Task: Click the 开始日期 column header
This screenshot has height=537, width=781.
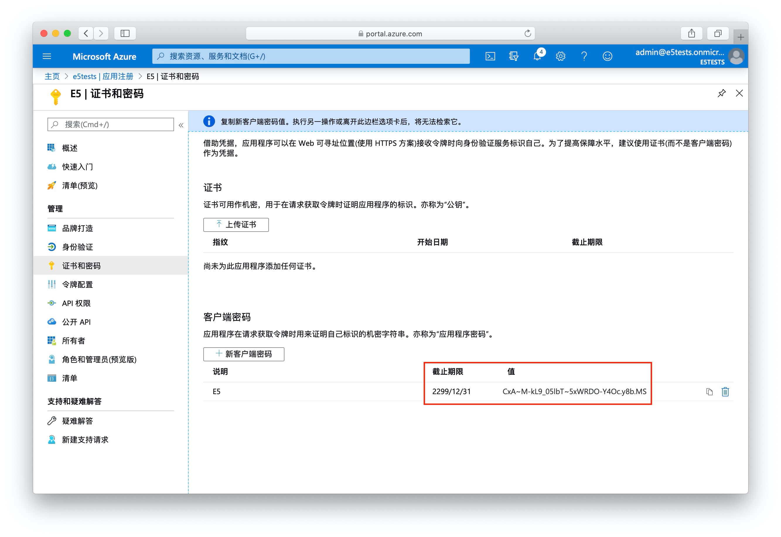Action: (x=432, y=242)
